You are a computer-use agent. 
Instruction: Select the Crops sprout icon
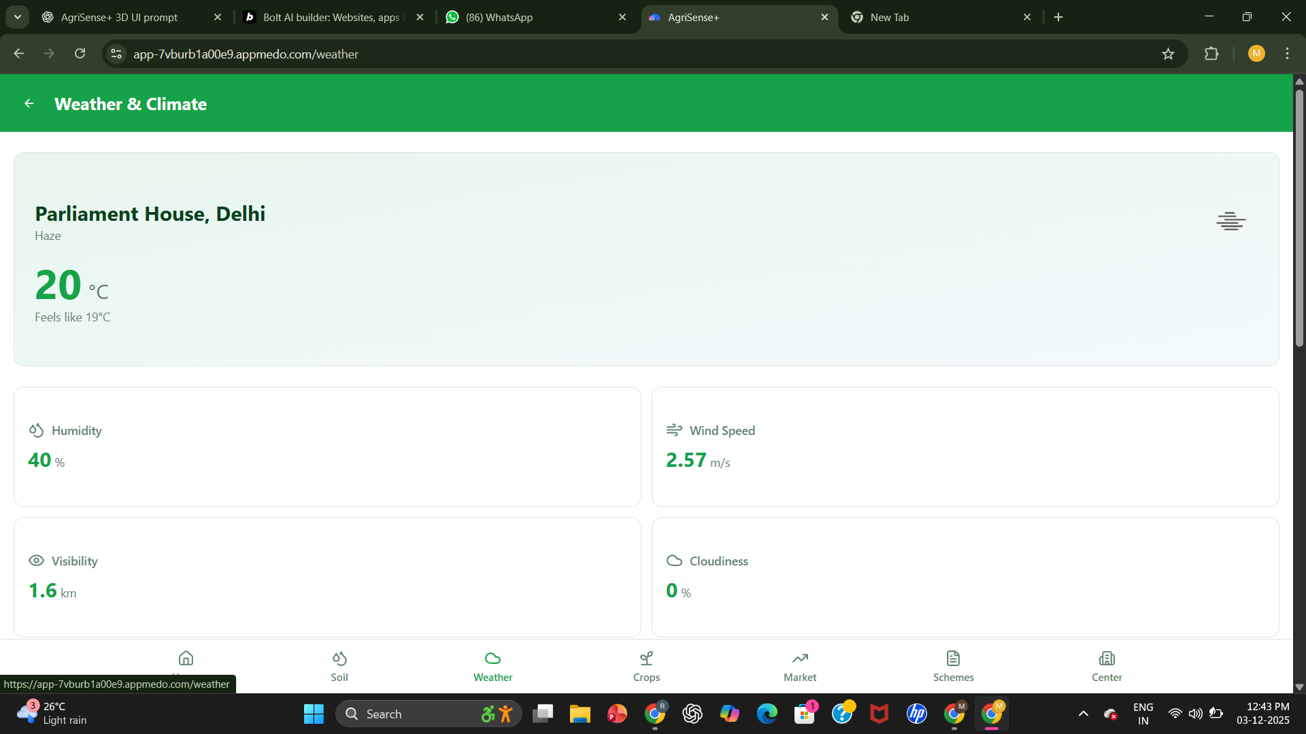point(646,659)
